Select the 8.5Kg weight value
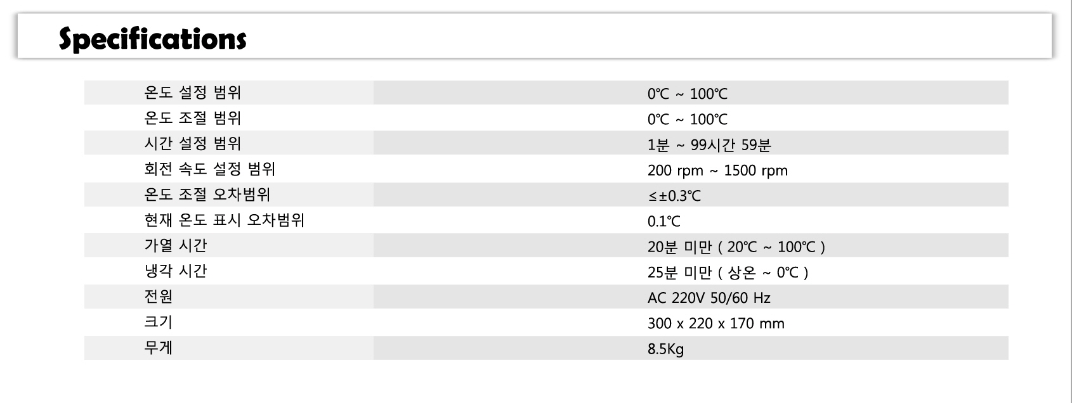The image size is (1072, 403). point(665,349)
